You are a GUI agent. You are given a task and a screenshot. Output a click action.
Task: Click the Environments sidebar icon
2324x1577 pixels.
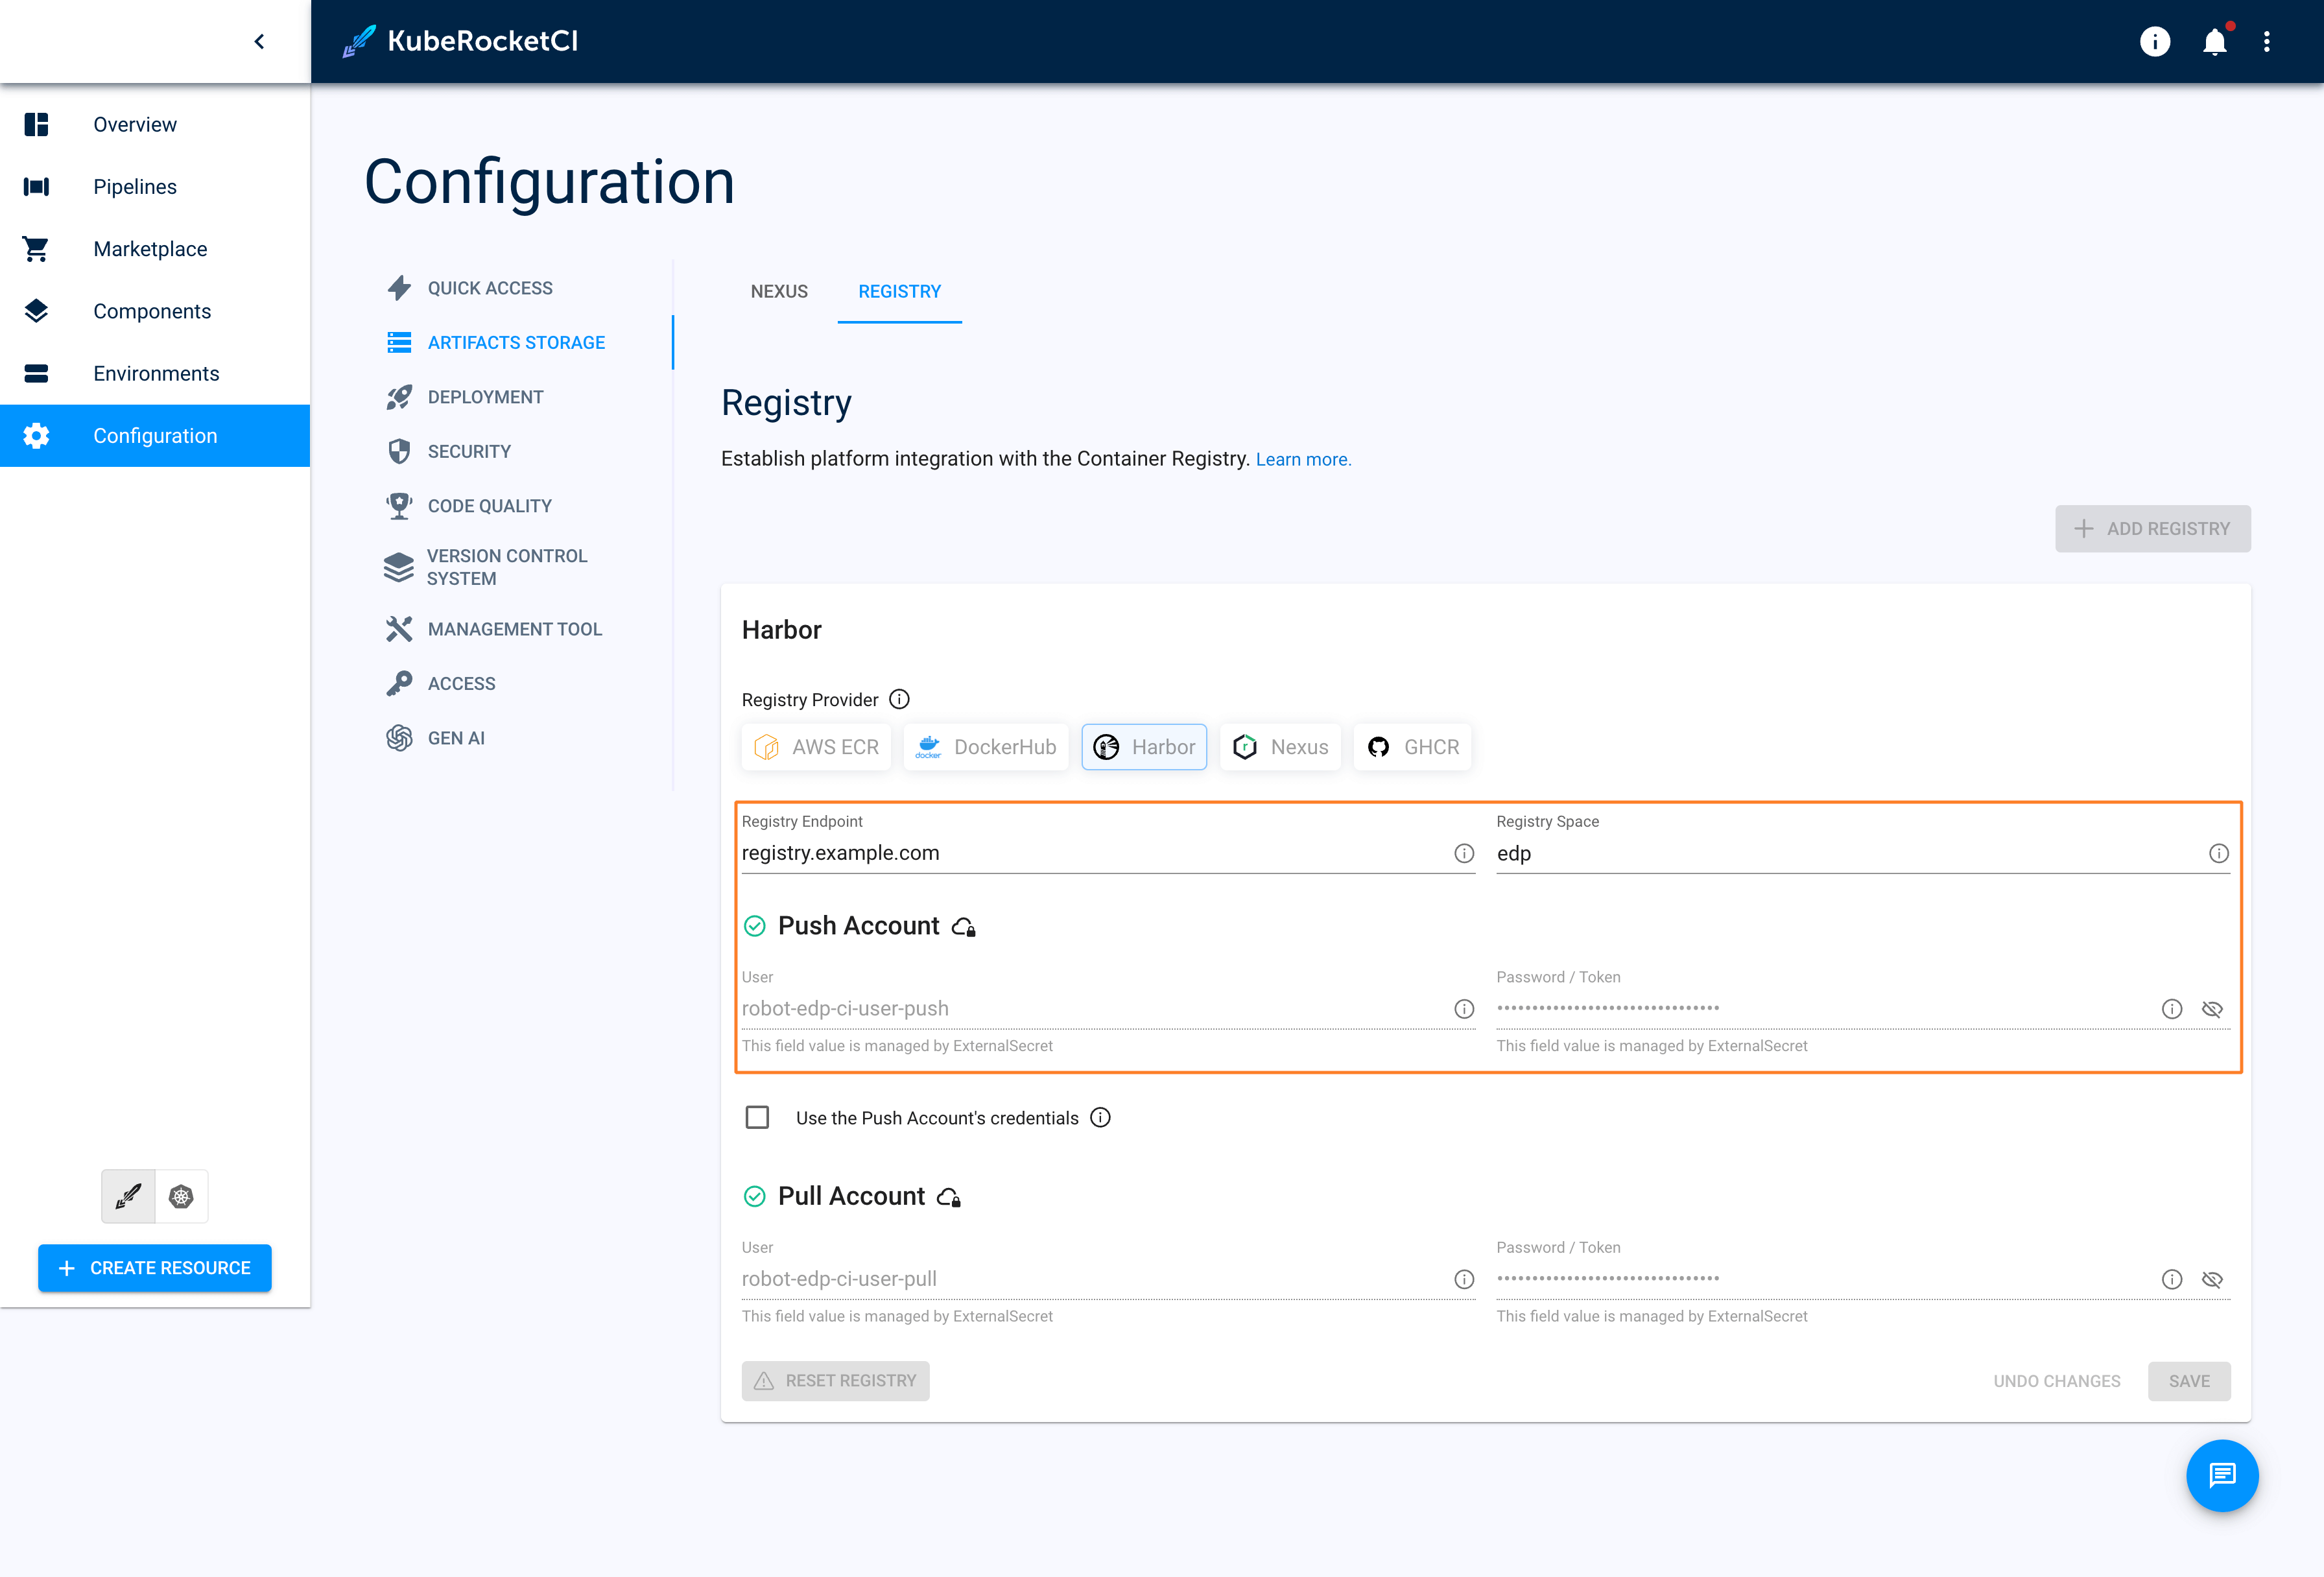click(x=35, y=373)
